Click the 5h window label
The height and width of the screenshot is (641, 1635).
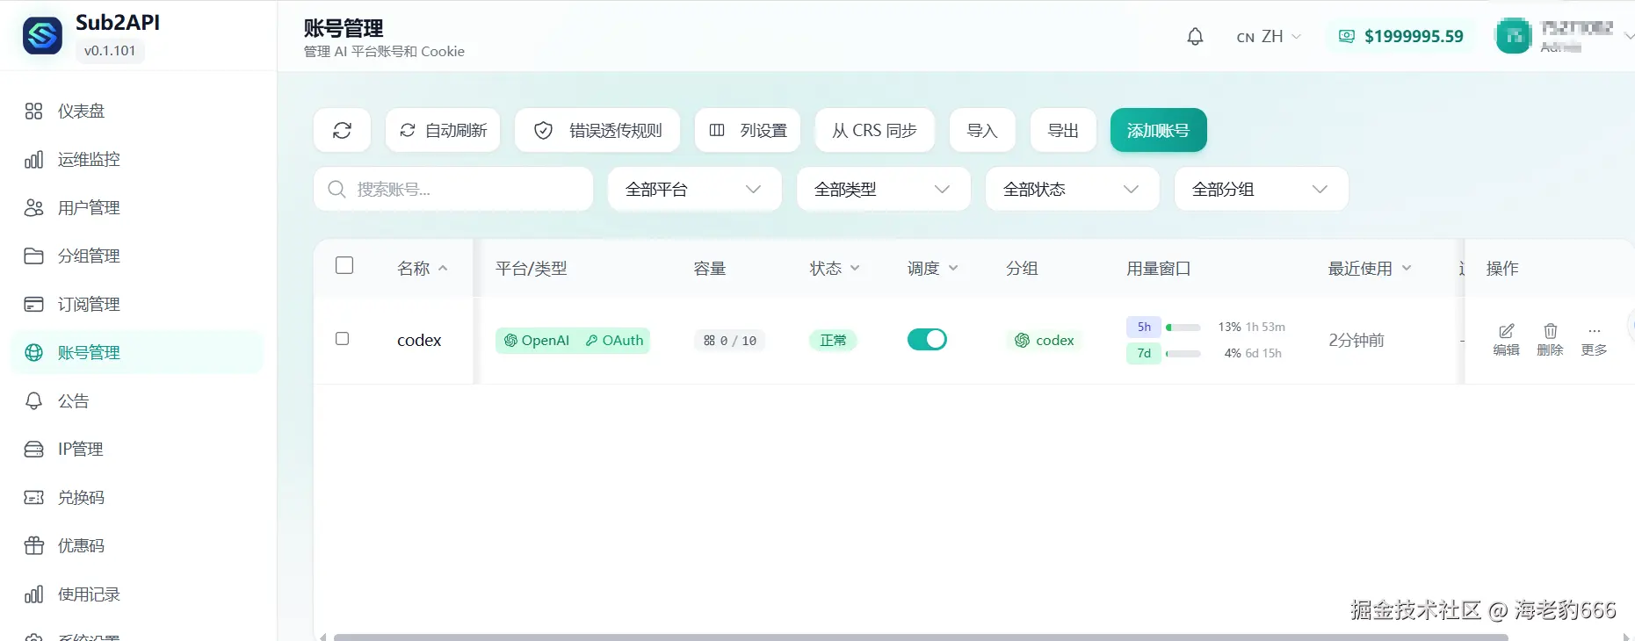pyautogui.click(x=1144, y=327)
